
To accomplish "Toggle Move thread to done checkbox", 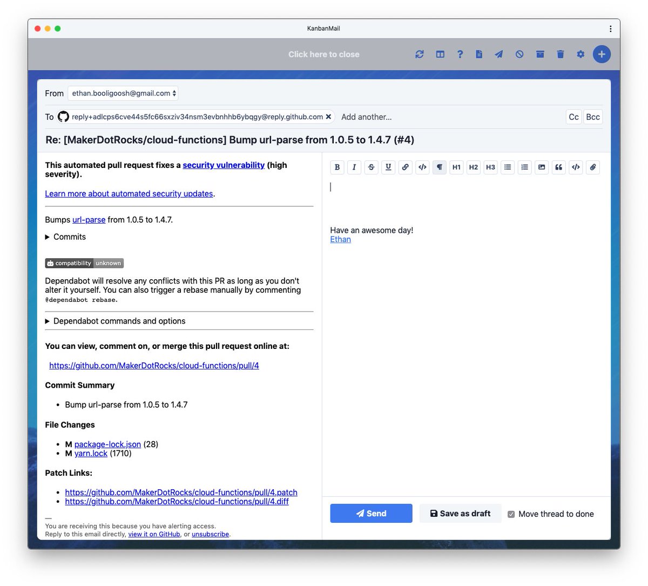I will coord(511,514).
